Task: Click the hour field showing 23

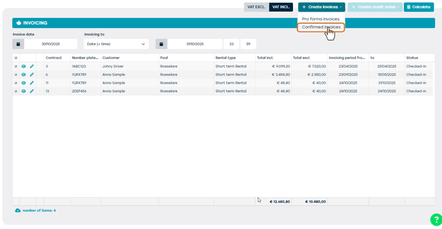Action: pyautogui.click(x=232, y=44)
